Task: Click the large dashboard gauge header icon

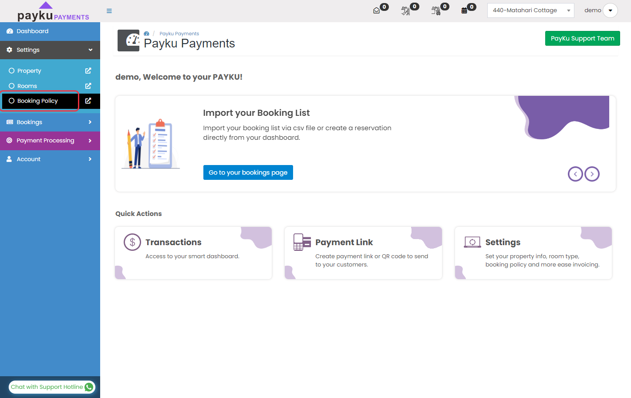Action: point(128,40)
